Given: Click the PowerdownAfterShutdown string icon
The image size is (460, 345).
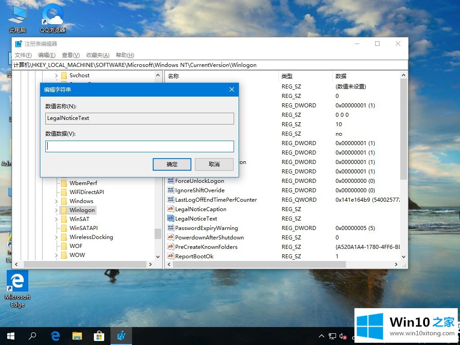Looking at the screenshot, I should [170, 237].
